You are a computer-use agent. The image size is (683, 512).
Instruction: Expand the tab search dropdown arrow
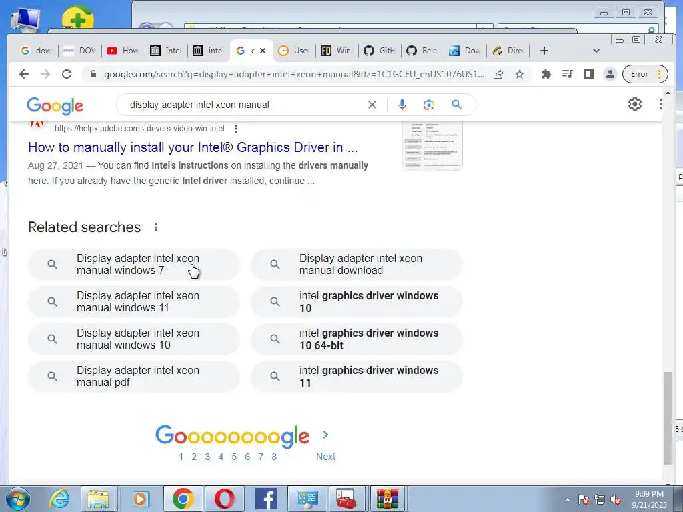(x=596, y=51)
